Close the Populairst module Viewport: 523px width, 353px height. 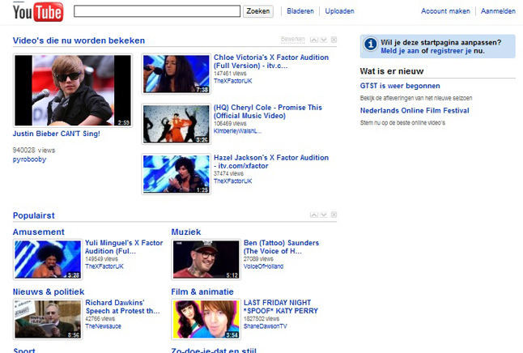[334, 215]
